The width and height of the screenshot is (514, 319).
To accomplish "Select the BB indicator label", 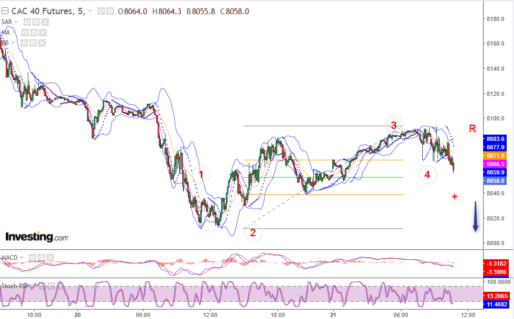I will (5, 43).
